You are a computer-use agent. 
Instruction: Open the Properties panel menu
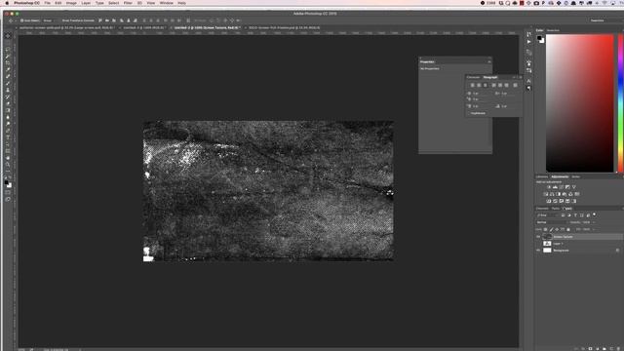[x=489, y=61]
